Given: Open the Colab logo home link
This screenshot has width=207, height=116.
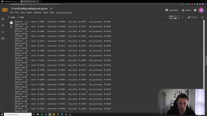Looking at the screenshot, I should pyautogui.click(x=5, y=10).
